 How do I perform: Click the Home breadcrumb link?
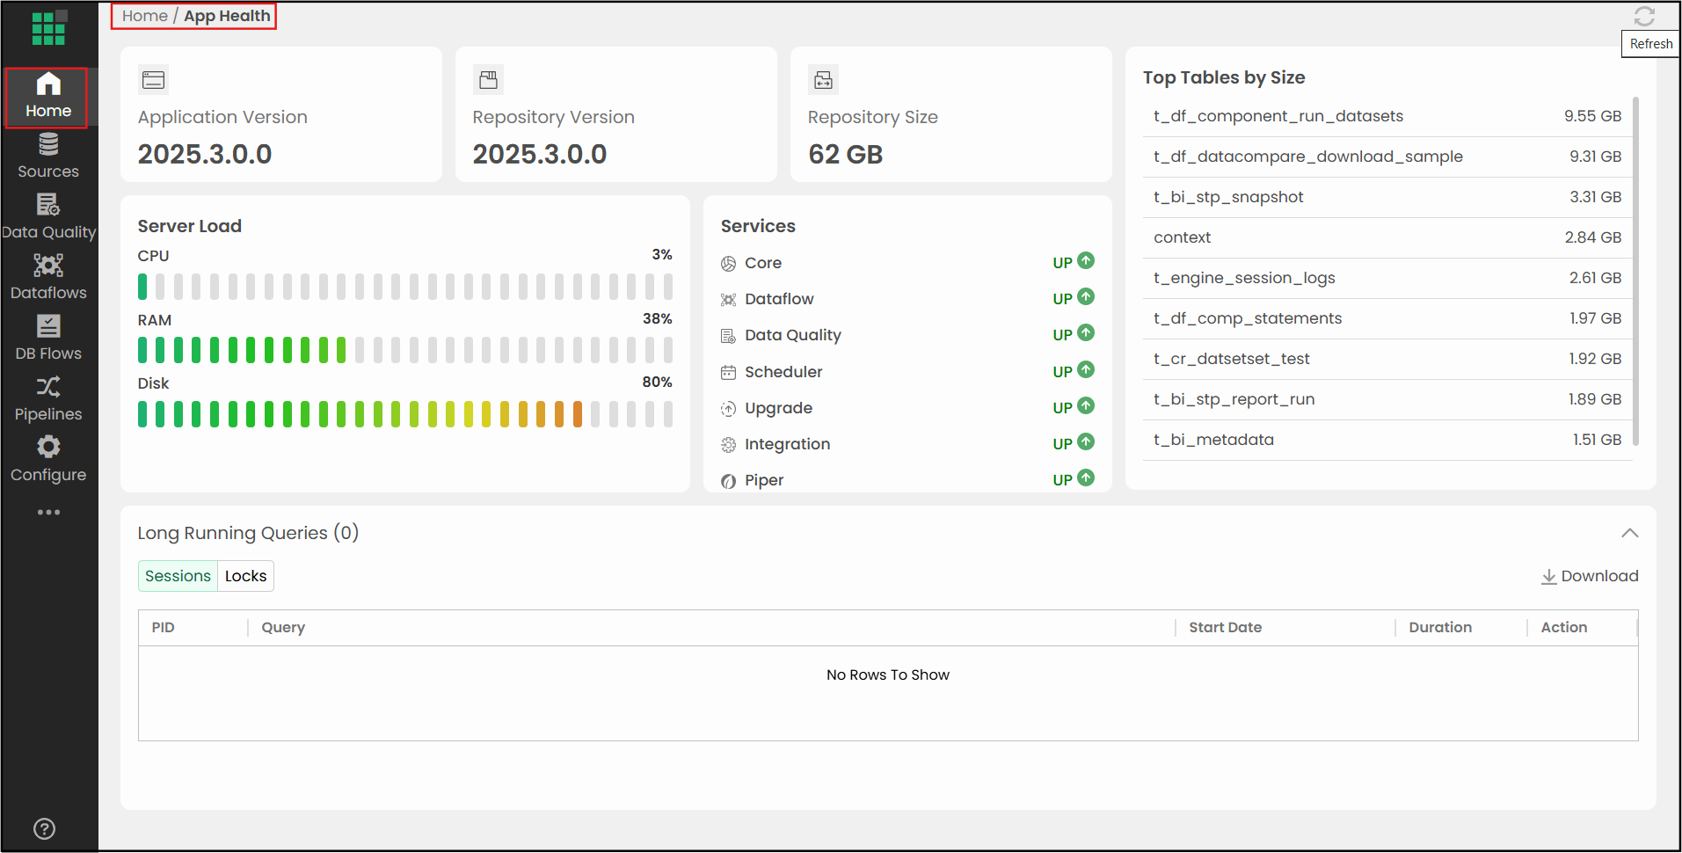[144, 16]
